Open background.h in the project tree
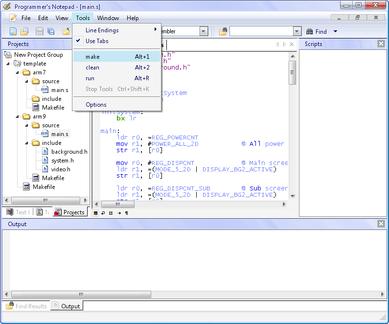The height and width of the screenshot is (324, 389). point(69,152)
